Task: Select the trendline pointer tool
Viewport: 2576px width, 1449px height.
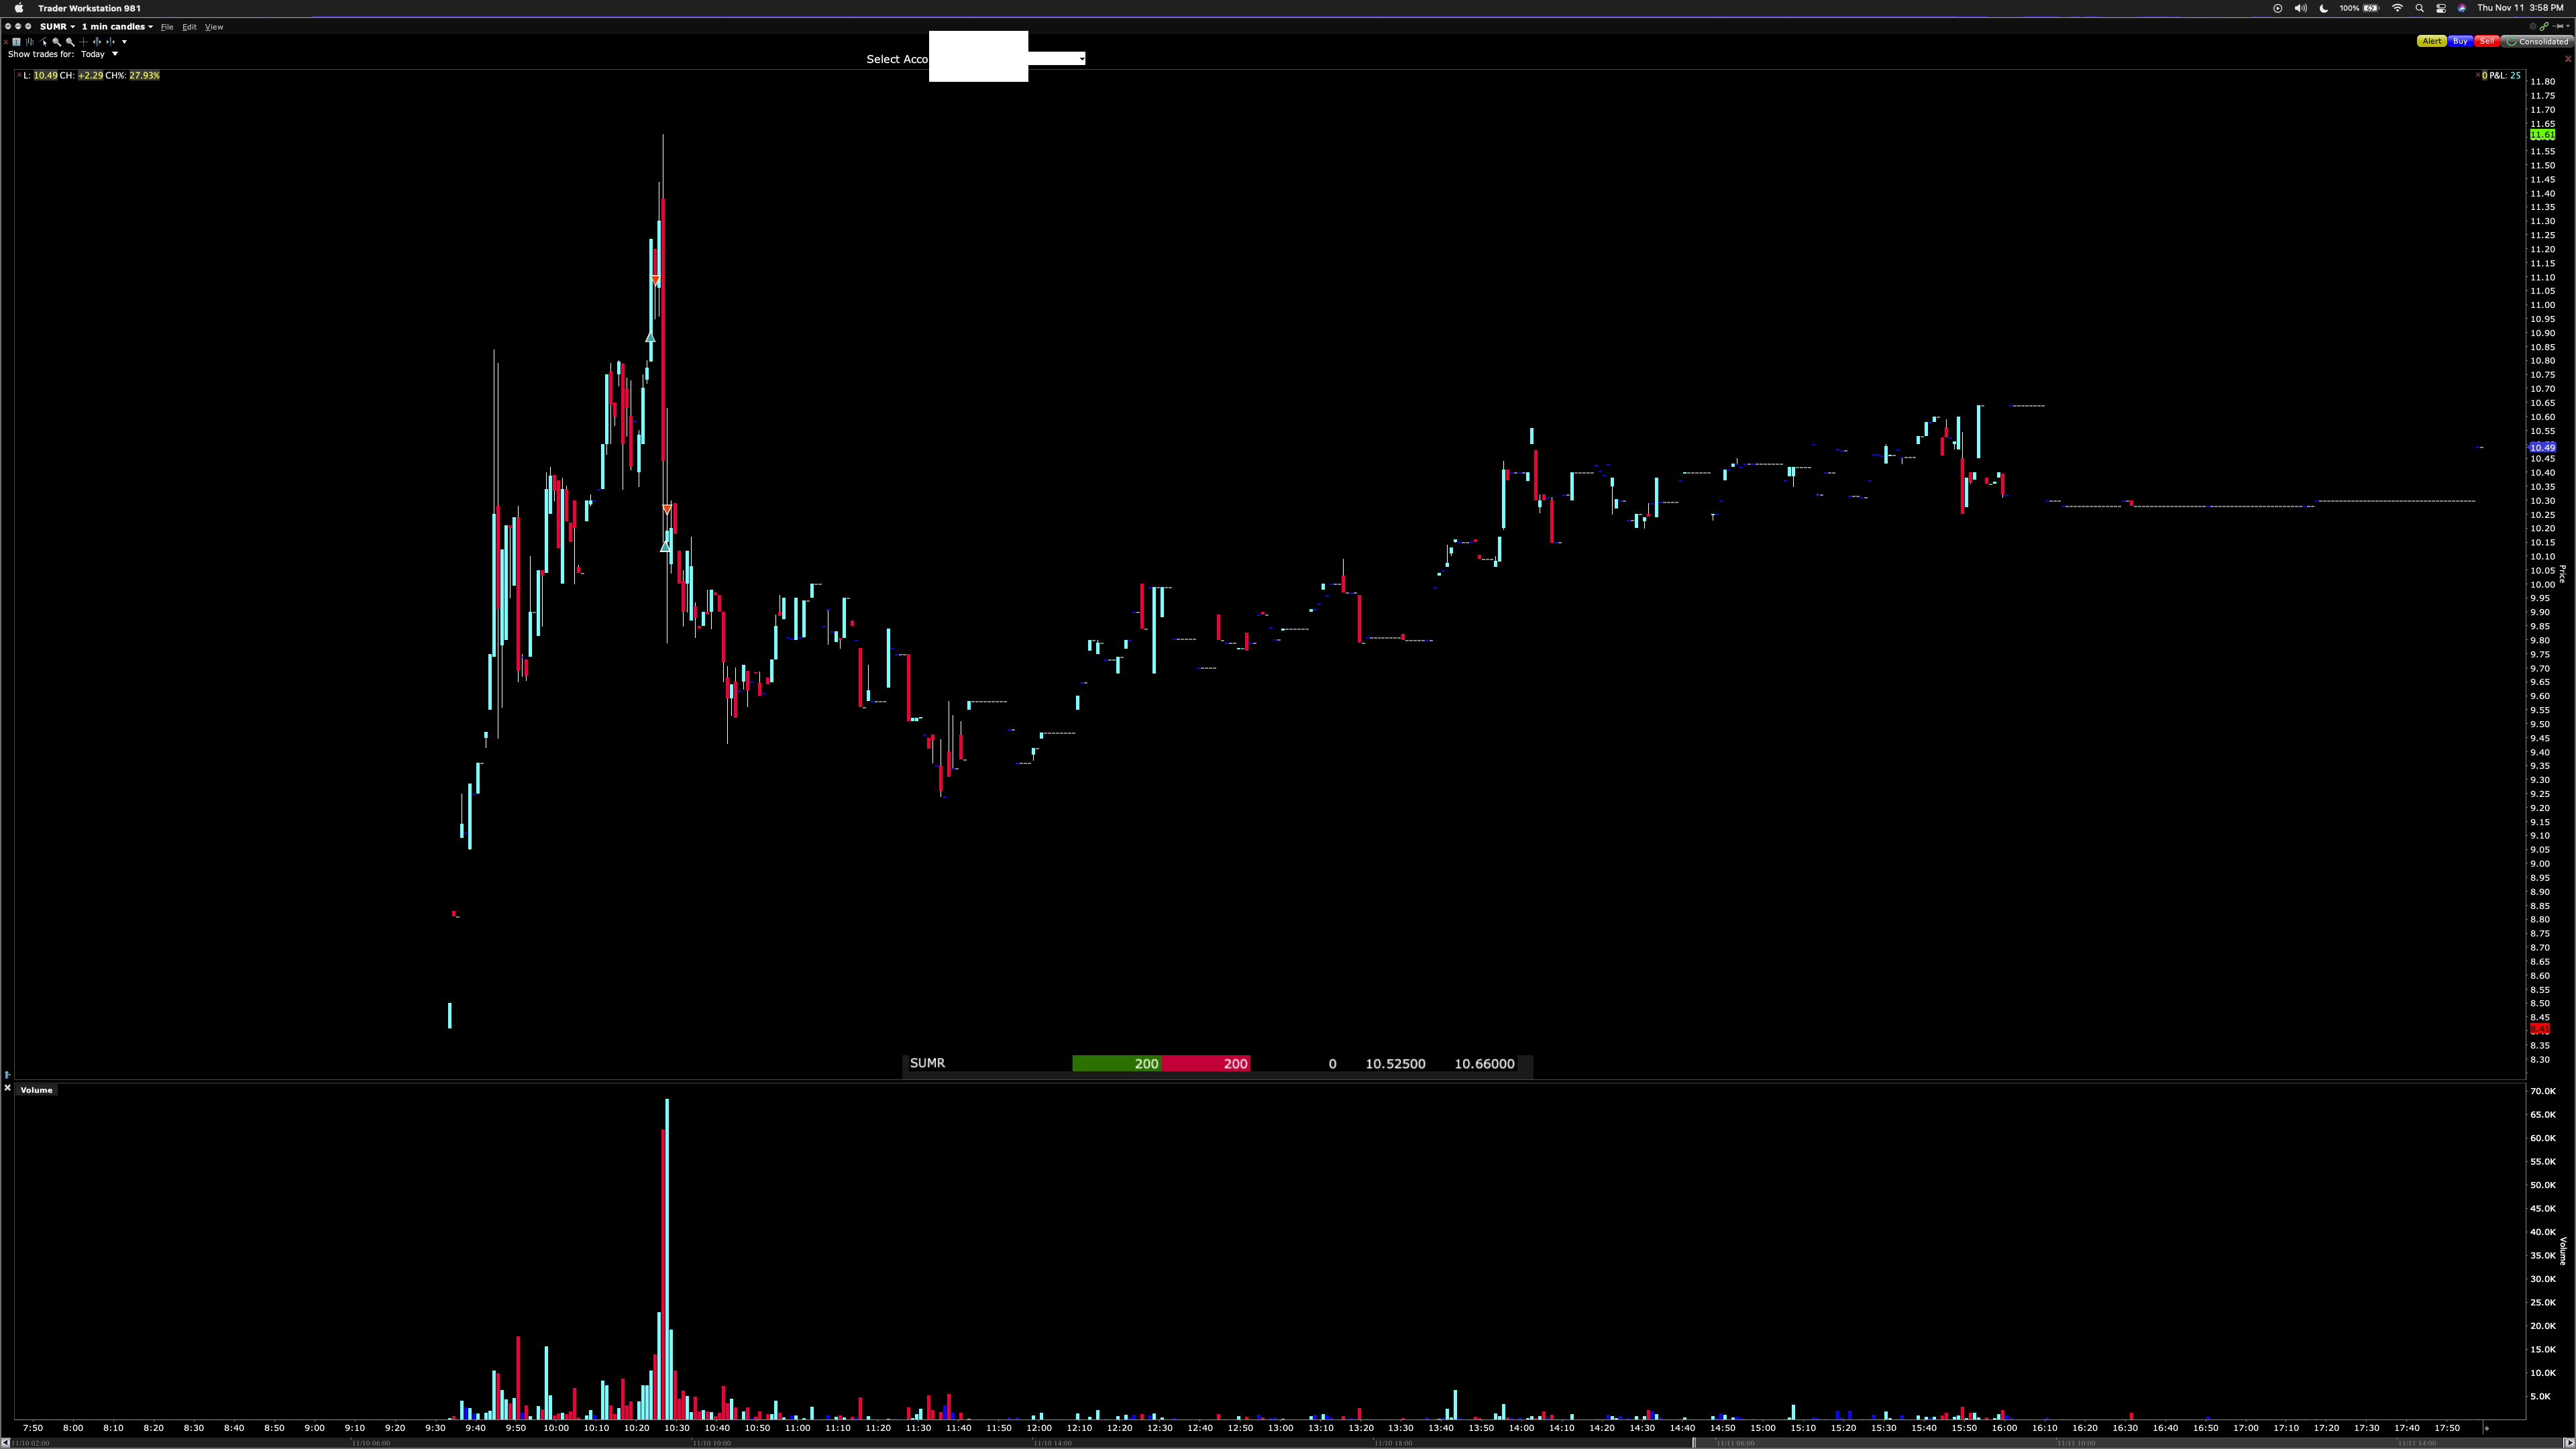Action: click(x=43, y=42)
